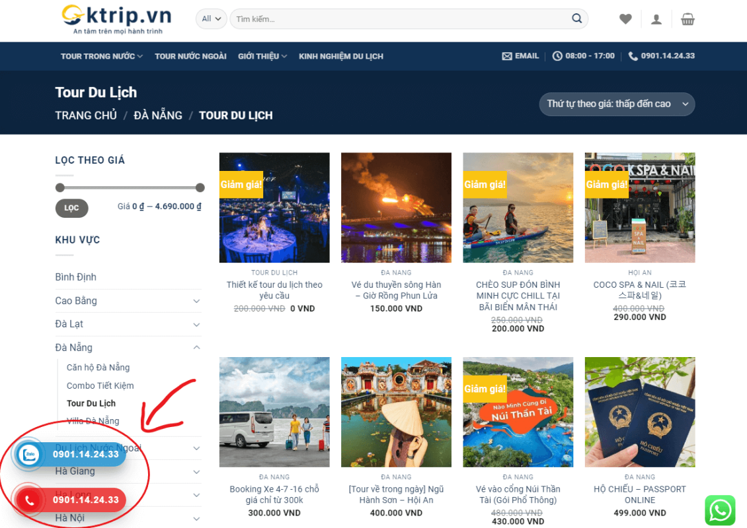Go to TRANG CHỦ breadcrumb
Viewport: 747px width, 528px height.
click(x=86, y=115)
